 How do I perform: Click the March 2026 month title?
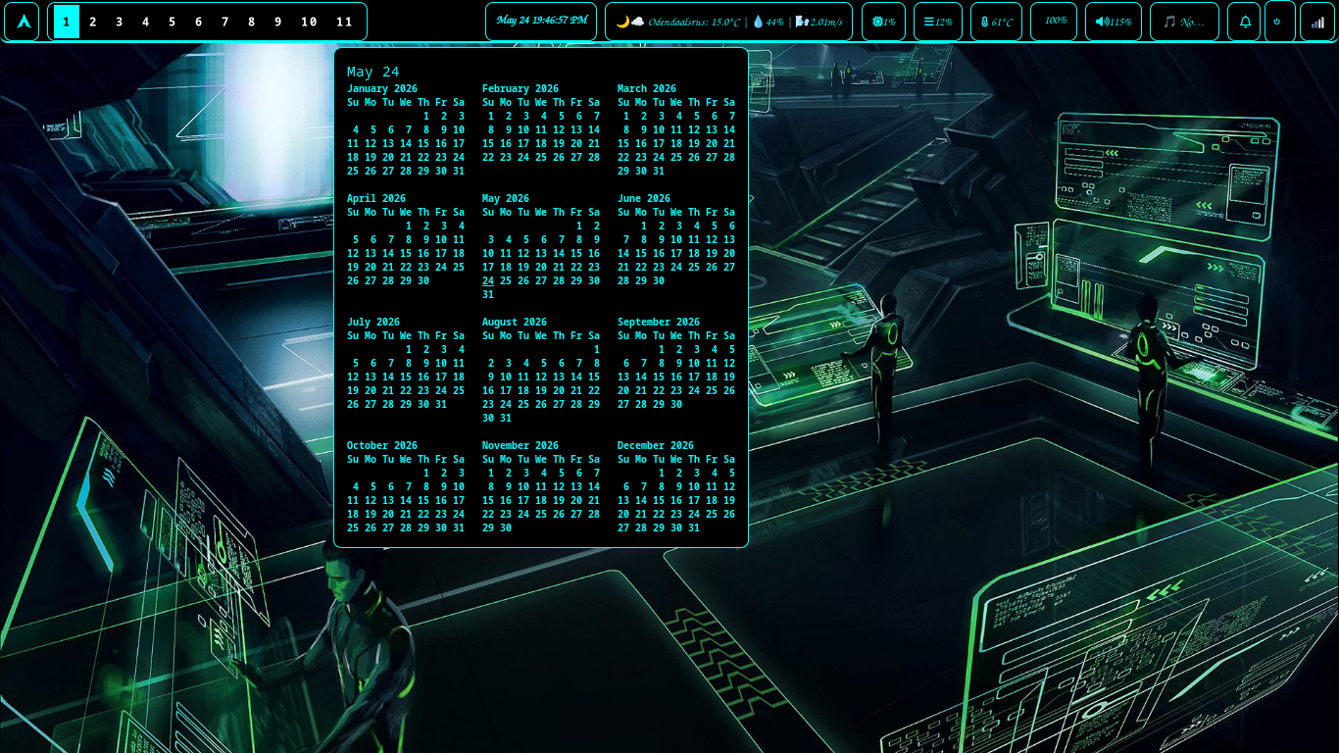647,88
